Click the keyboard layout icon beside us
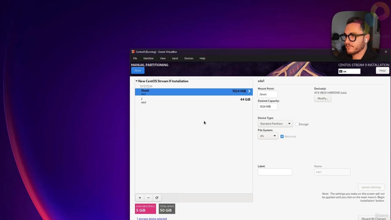 [341, 71]
